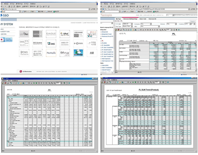
Task: Open the EAGLE system tile
Action: click(51, 34)
